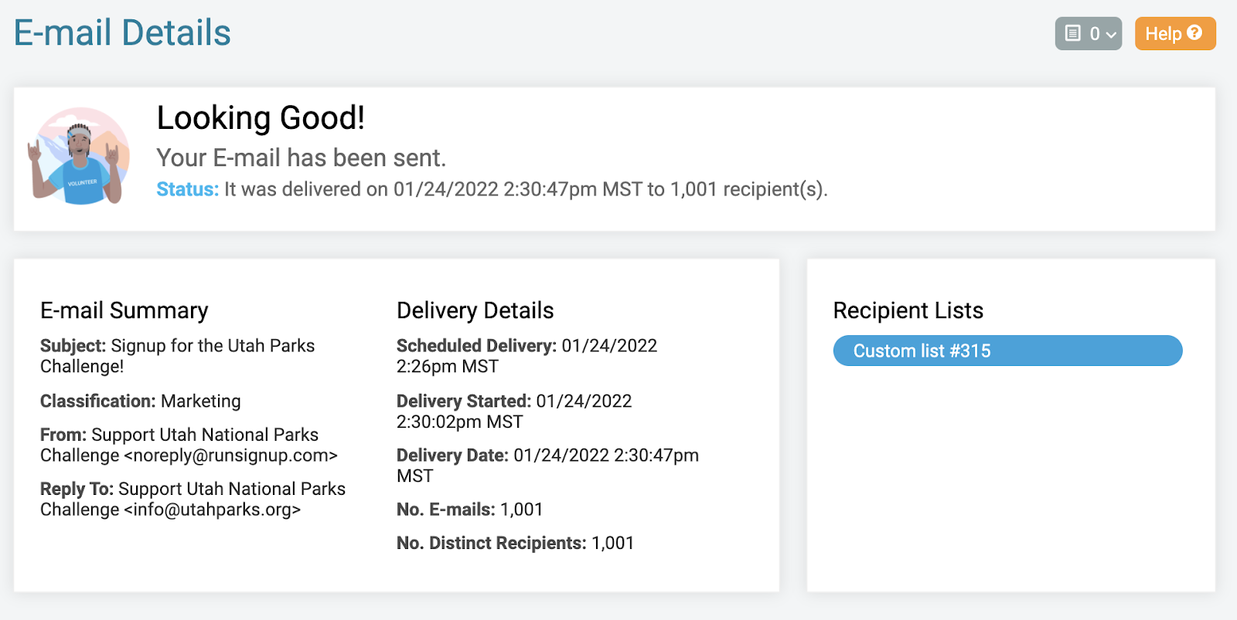Expand the dropdown chevron next to 0
The height and width of the screenshot is (620, 1237).
click(1111, 35)
